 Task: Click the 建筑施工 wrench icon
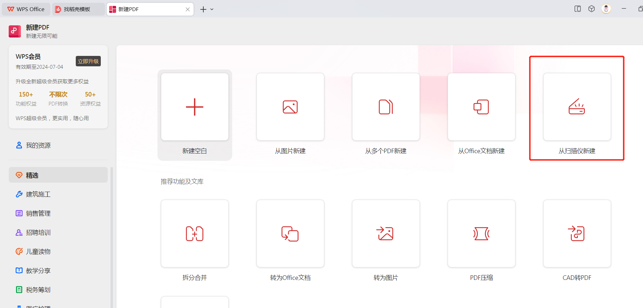(19, 194)
